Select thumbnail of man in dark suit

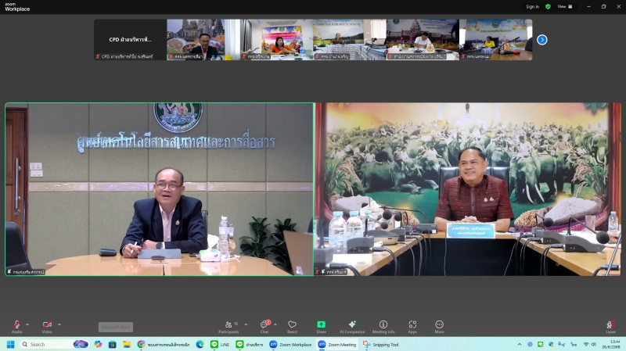pyautogui.click(x=203, y=40)
